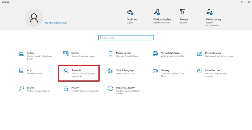Click the Find a setting search field
252x130 pixels.
[x=126, y=38]
